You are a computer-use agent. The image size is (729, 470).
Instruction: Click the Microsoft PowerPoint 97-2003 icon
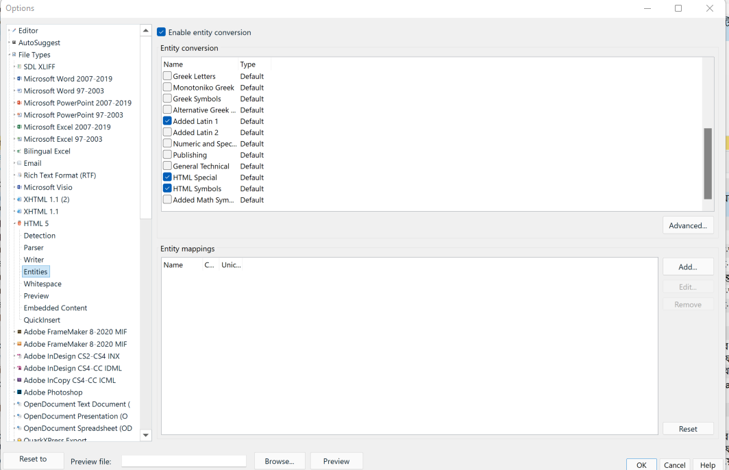point(19,115)
